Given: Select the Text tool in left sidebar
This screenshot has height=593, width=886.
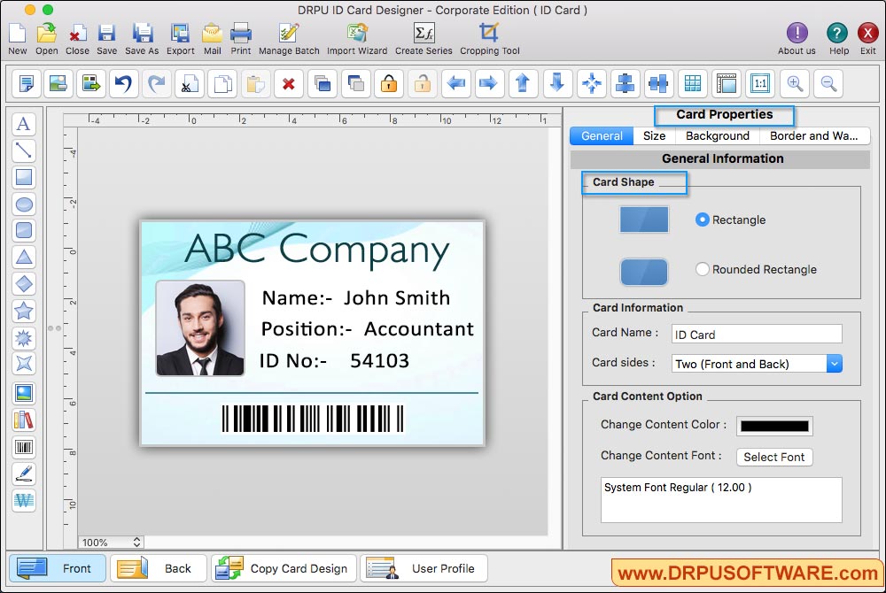Looking at the screenshot, I should pyautogui.click(x=24, y=124).
